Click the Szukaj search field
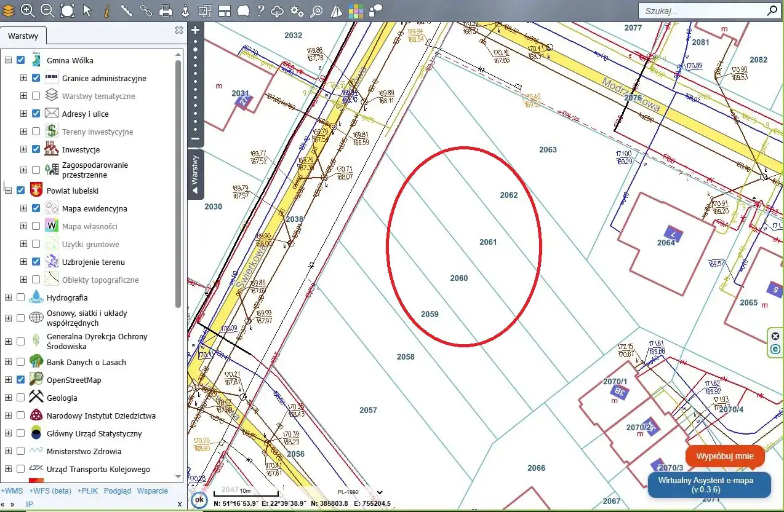 (x=702, y=11)
